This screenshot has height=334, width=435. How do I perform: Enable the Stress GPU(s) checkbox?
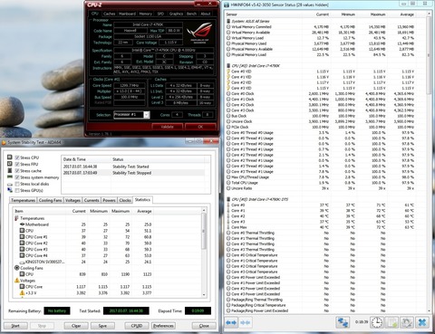point(17,190)
